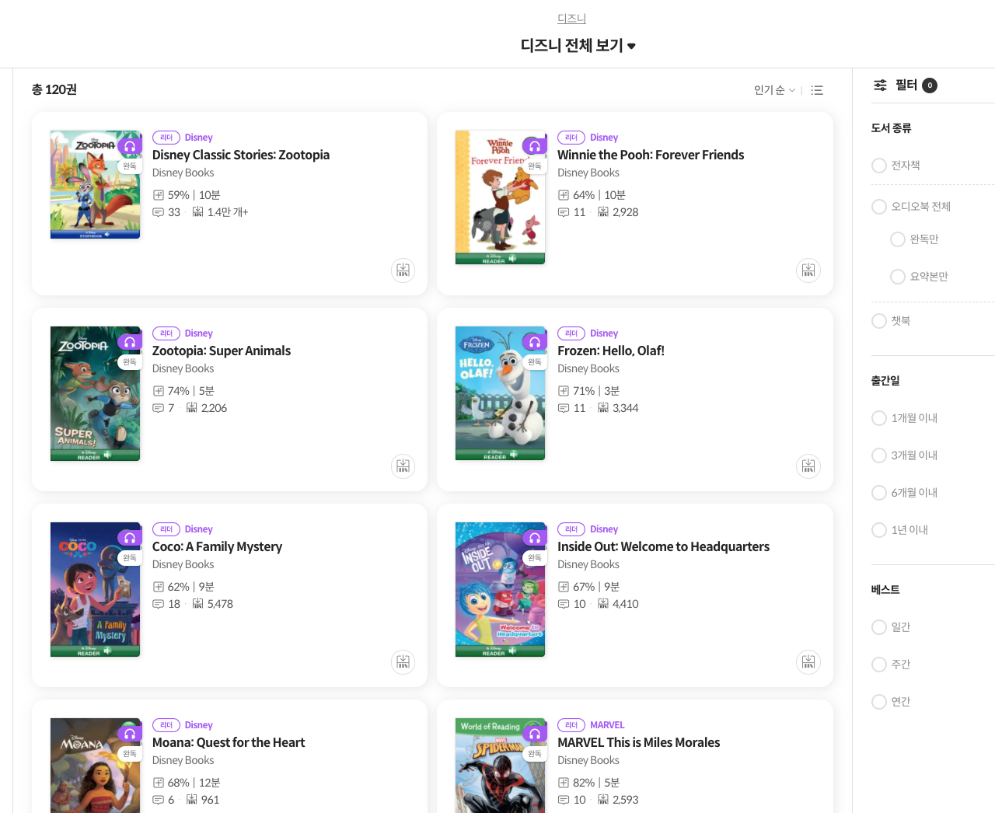The width and height of the screenshot is (995, 813).
Task: Click the 디즈니 breadcrumb link
Action: click(571, 18)
